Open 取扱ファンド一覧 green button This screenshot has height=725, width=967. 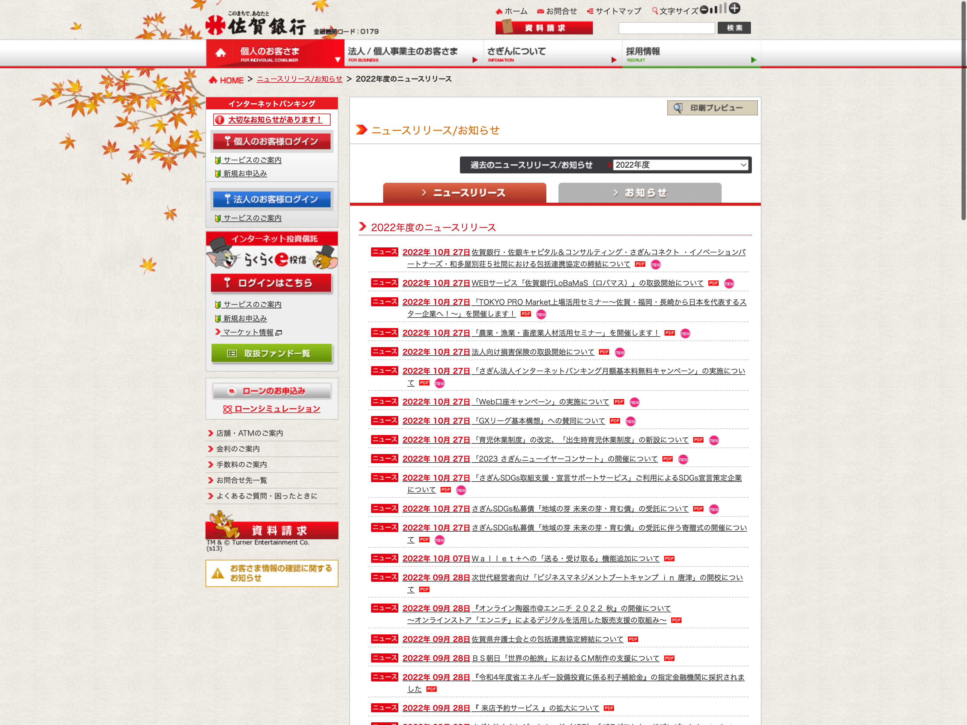coord(271,353)
